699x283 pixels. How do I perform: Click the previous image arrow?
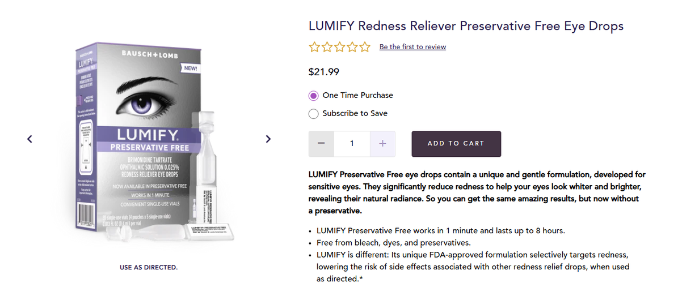(30, 139)
